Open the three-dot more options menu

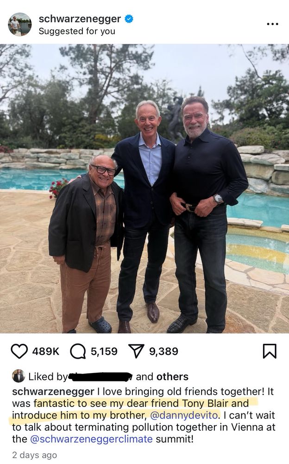tap(272, 24)
